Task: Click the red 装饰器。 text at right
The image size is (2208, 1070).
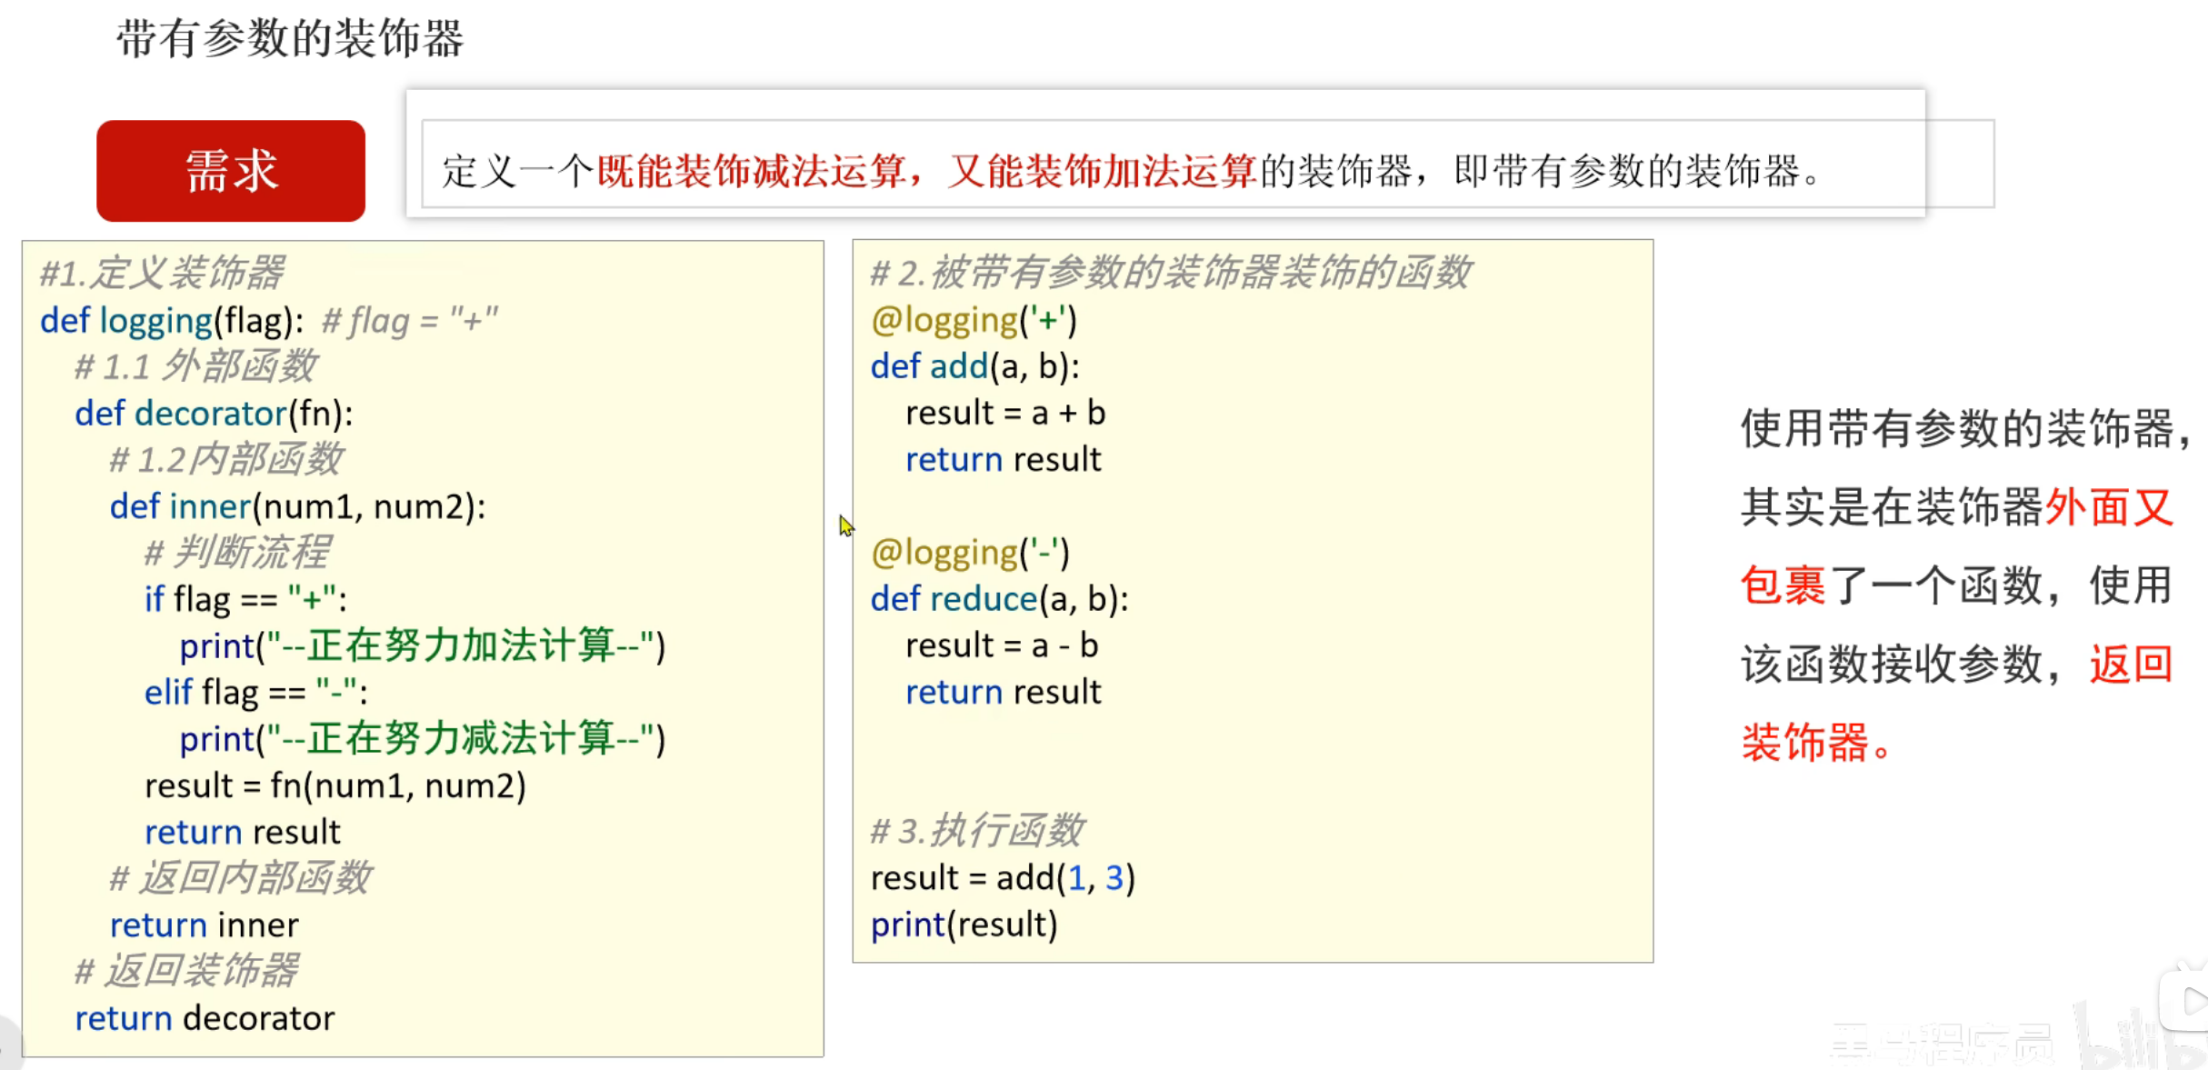Action: point(1815,742)
